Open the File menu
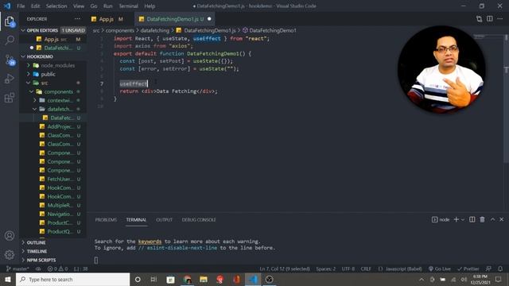Viewport: 509px width, 286px height. pyautogui.click(x=21, y=6)
